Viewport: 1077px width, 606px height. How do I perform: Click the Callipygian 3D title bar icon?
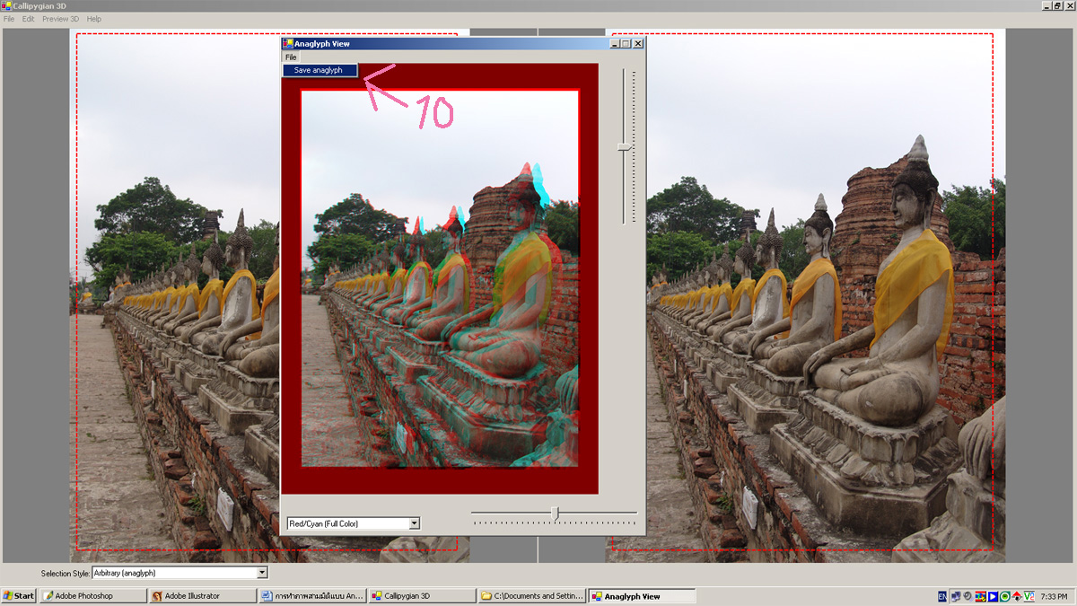coord(6,5)
